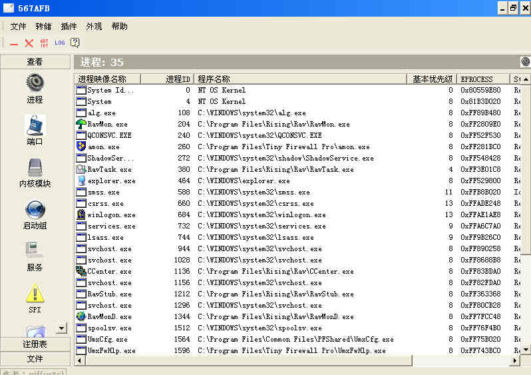Image resolution: width=531 pixels, height=375 pixels.
Task: Click the list's vertical scroll-down arrow
Action: (x=526, y=349)
